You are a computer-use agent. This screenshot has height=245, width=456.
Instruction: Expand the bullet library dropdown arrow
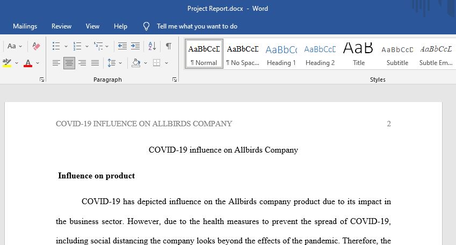point(66,46)
